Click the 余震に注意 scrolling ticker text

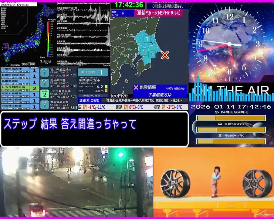[144, 100]
